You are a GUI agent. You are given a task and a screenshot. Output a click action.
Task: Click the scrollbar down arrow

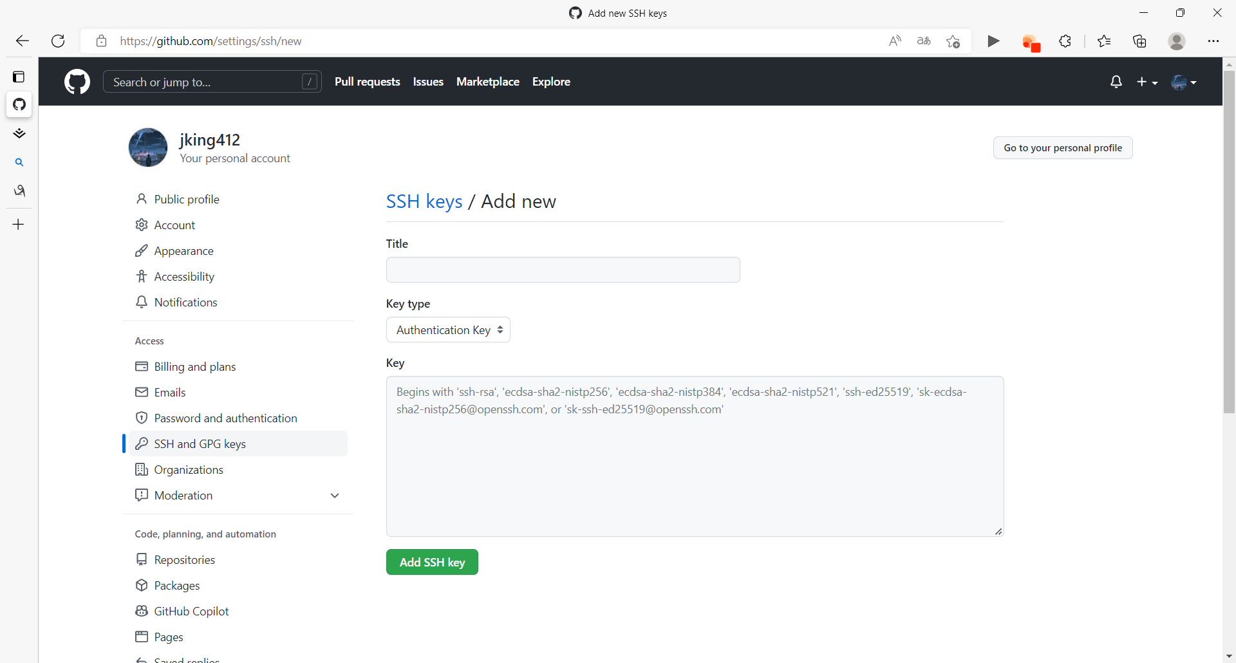point(1229,656)
